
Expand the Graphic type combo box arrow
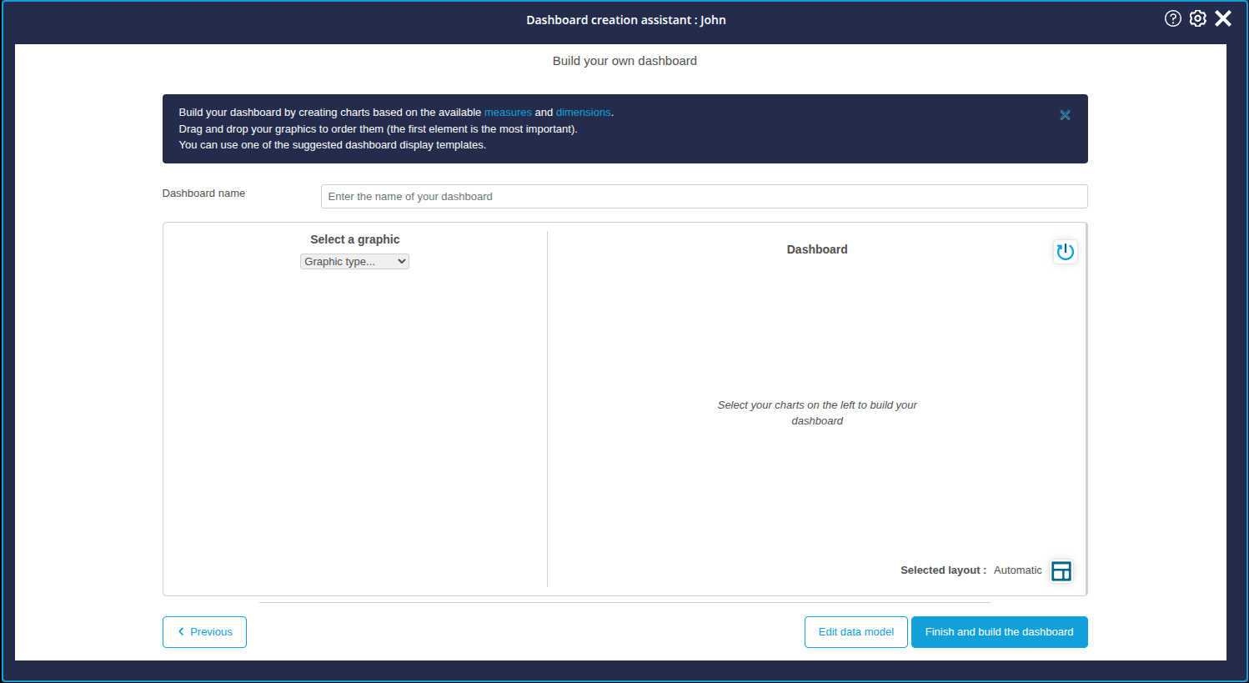click(x=401, y=261)
